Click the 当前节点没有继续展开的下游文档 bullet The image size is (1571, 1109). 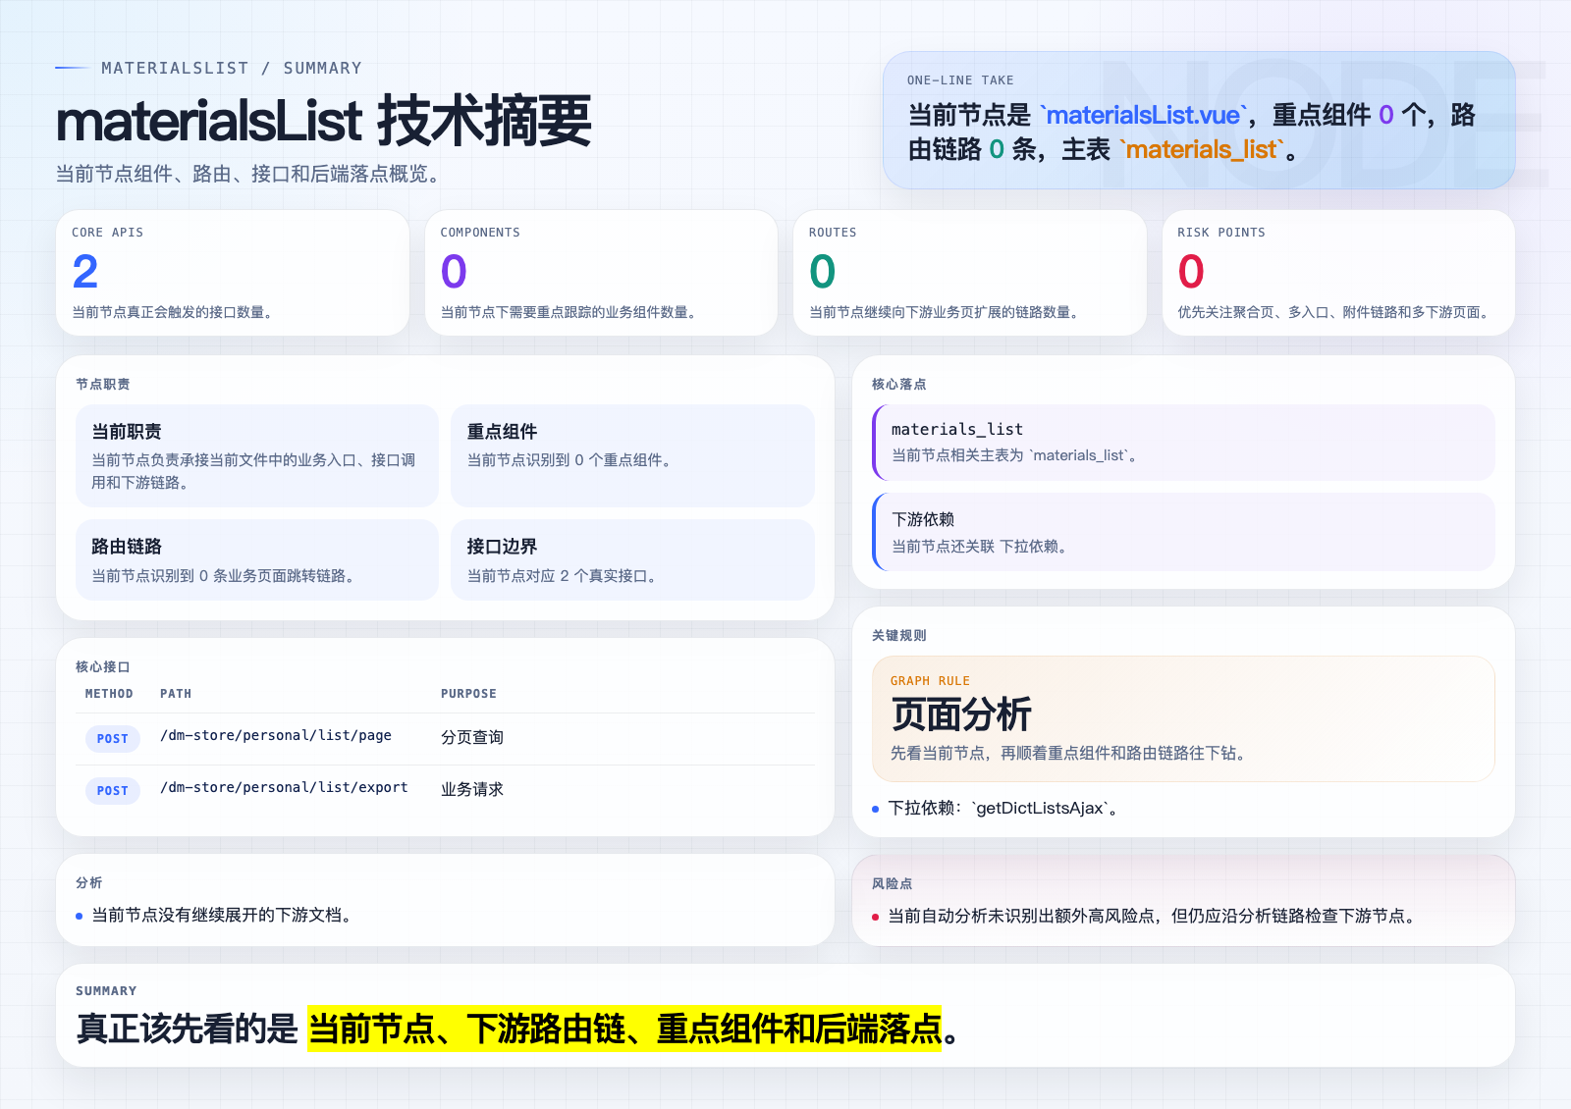point(216,916)
